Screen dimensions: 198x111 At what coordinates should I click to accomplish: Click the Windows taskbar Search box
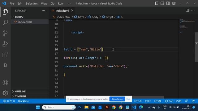pos(59,107)
